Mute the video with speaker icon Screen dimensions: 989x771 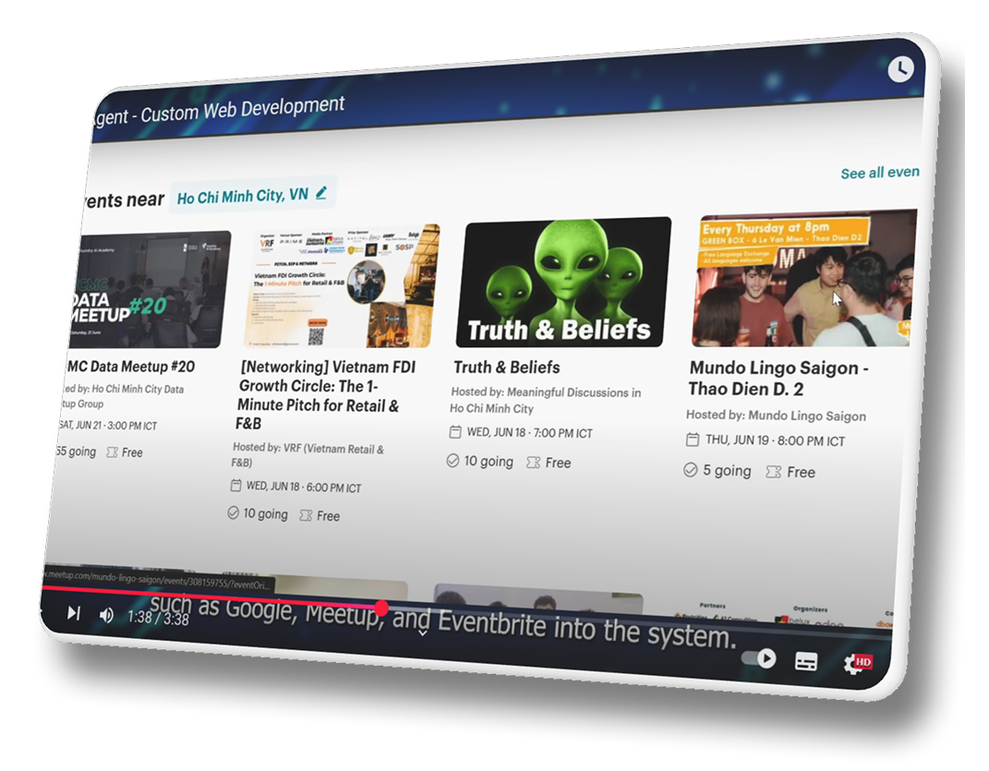106,615
